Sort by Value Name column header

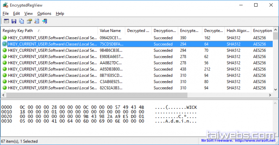[x=110, y=31]
